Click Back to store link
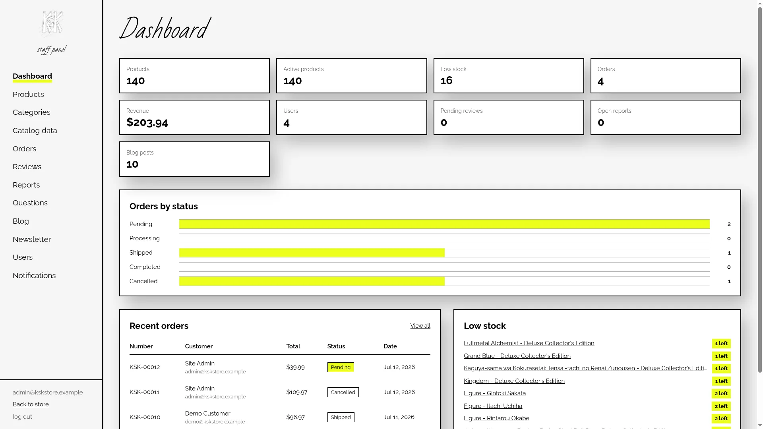 pyautogui.click(x=31, y=404)
